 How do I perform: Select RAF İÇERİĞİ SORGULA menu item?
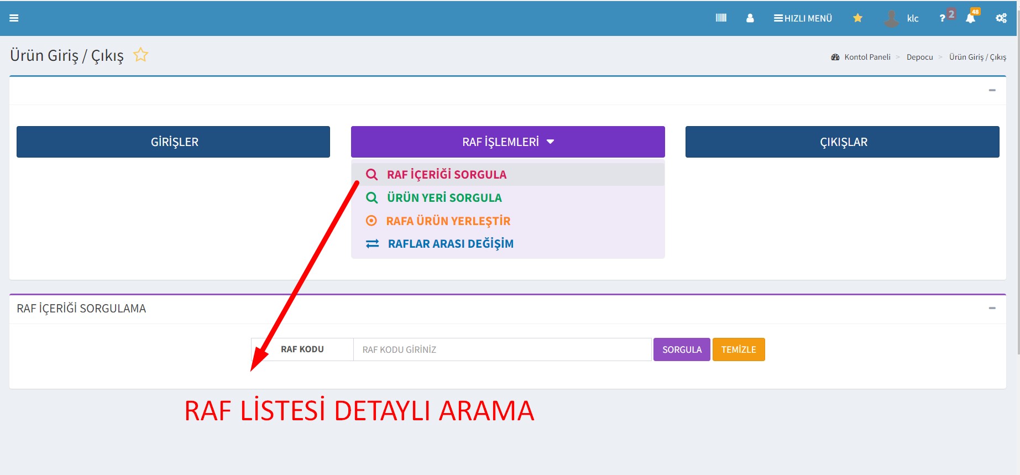(446, 175)
